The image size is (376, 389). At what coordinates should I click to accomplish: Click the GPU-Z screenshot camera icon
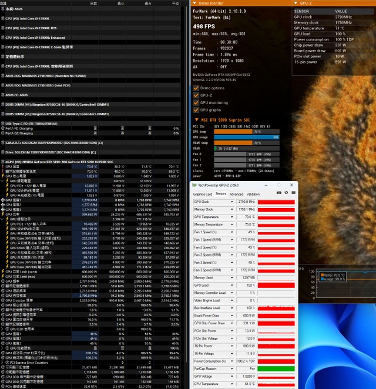[279, 193]
